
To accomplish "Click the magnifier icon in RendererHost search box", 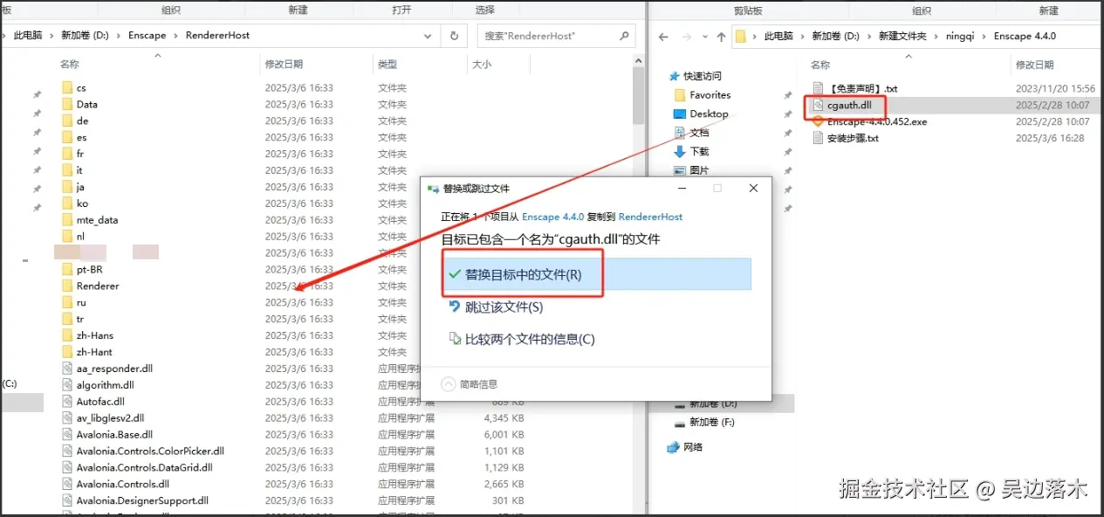I will click(624, 36).
